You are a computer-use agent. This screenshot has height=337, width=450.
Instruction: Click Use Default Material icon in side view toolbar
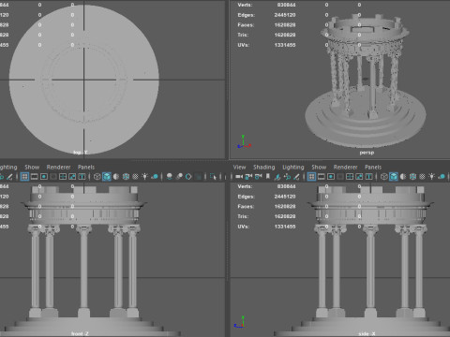click(x=403, y=177)
